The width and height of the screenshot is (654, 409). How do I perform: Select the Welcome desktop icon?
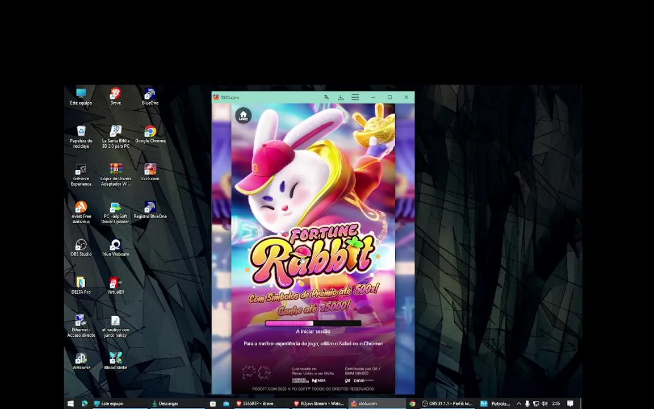pos(81,361)
